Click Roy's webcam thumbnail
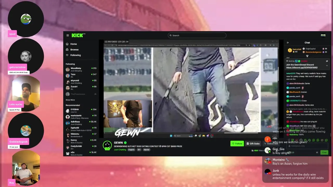 [26, 168]
